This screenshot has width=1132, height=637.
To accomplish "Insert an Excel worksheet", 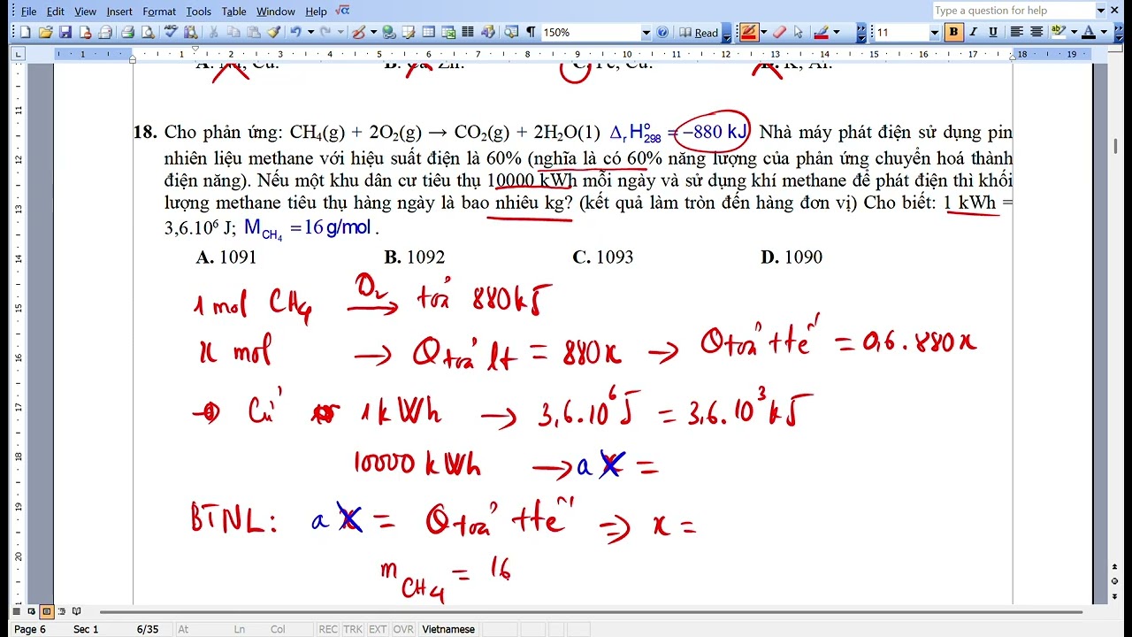I will (x=447, y=33).
